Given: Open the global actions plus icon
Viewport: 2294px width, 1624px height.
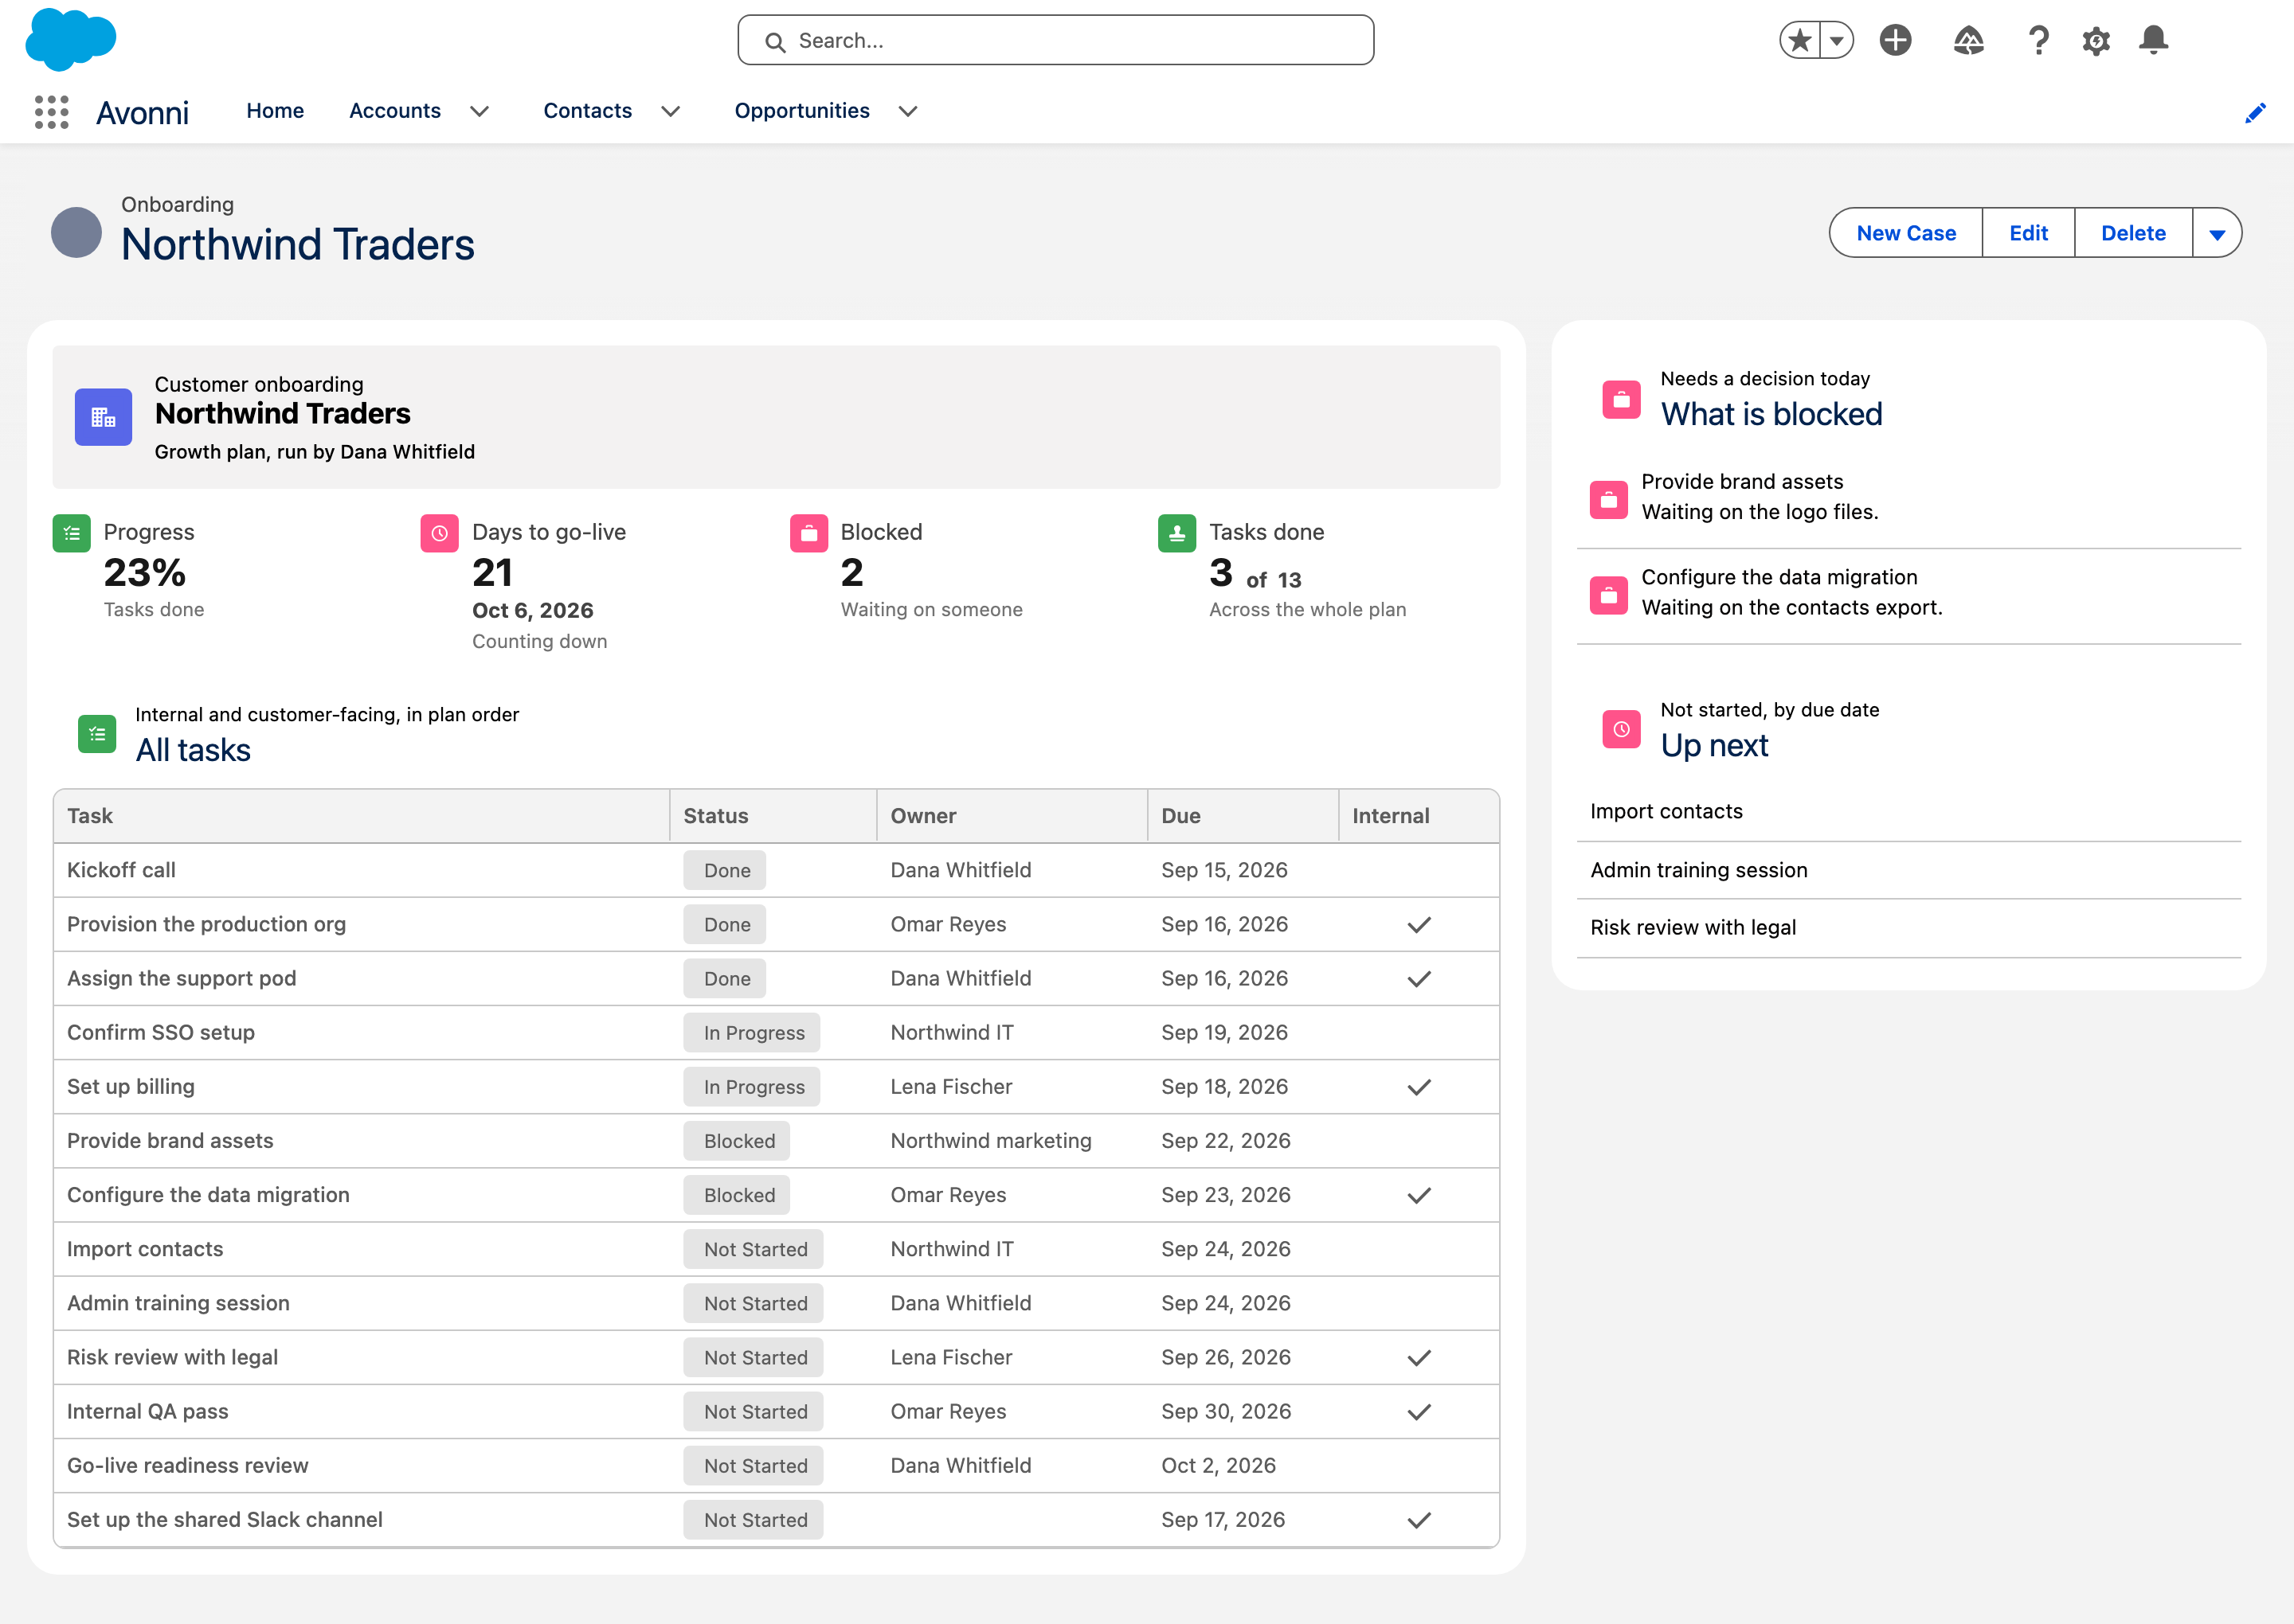Looking at the screenshot, I should coord(1895,41).
